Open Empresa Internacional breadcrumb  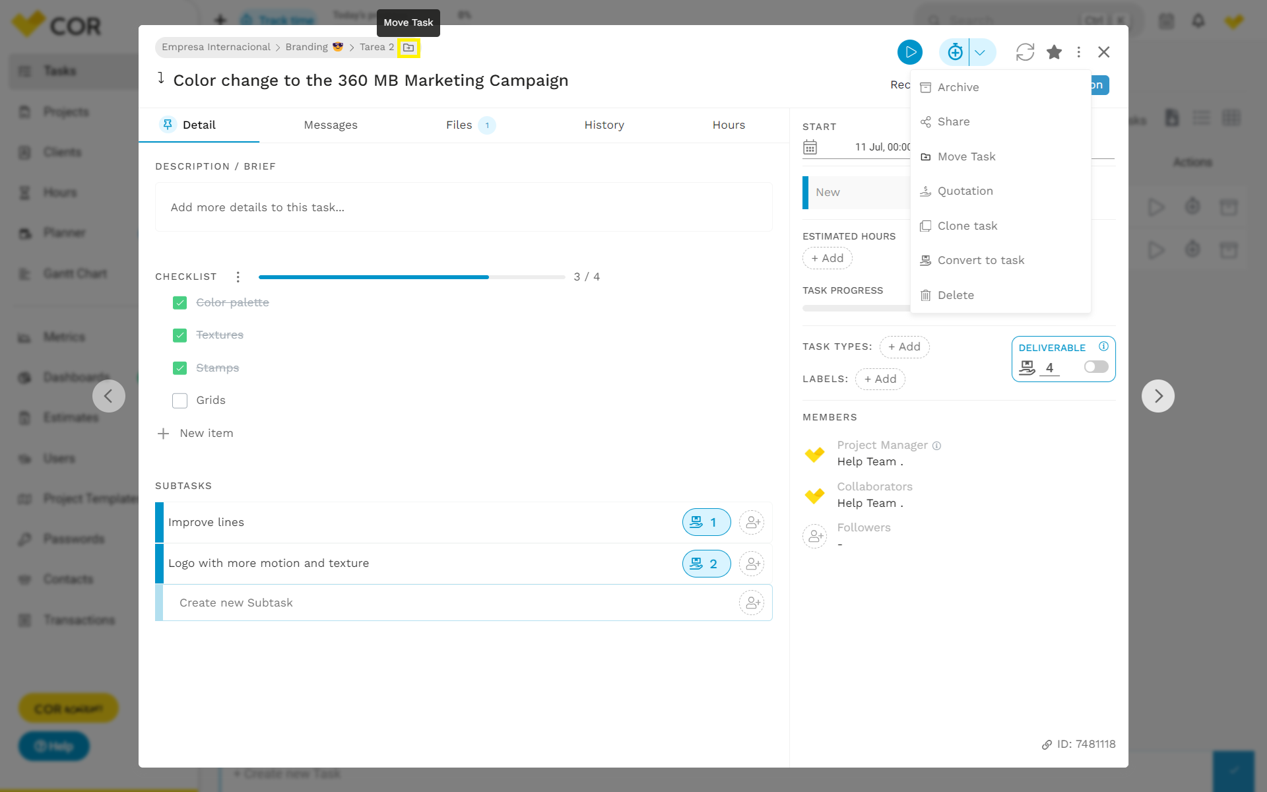tap(216, 47)
